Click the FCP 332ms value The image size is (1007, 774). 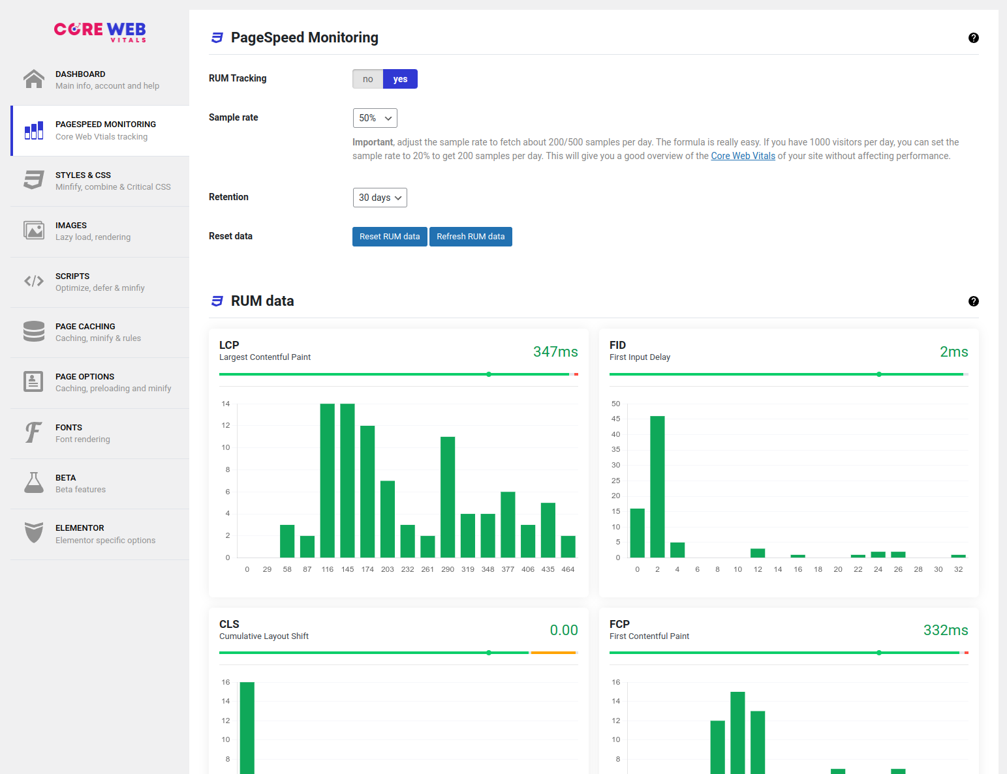[946, 630]
